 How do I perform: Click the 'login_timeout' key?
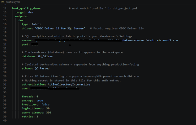[x=32, y=108]
